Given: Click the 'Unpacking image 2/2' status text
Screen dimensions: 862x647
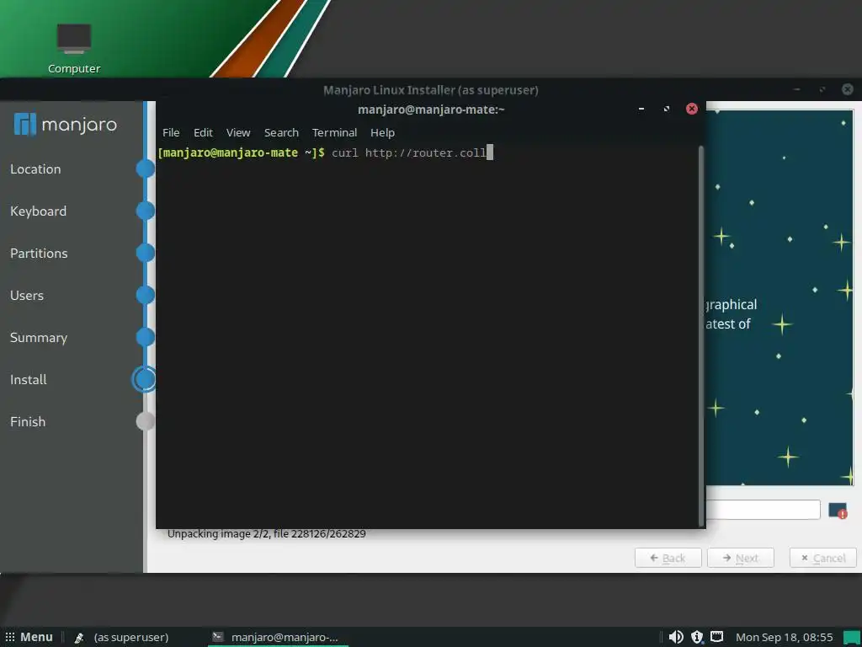Looking at the screenshot, I should [x=267, y=533].
